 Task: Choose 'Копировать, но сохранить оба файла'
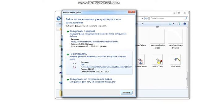(x=99, y=80)
